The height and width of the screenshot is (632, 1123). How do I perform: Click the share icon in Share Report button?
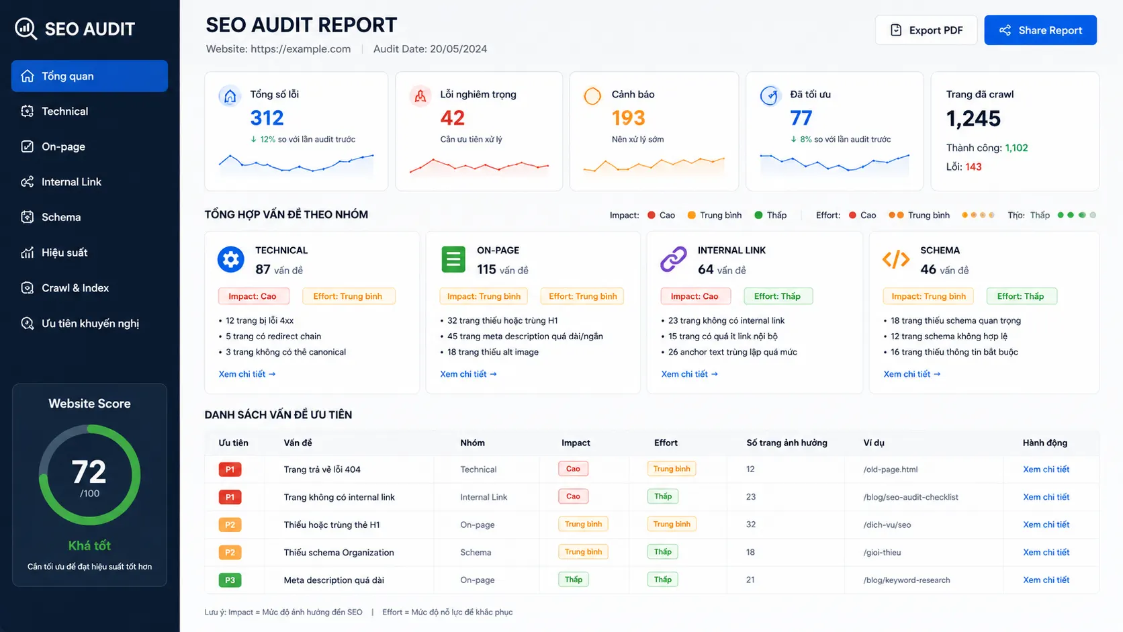[x=1005, y=30]
